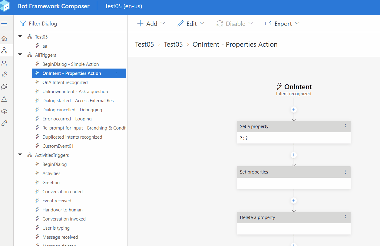Click the '? : ?' field in Set a property
The width and height of the screenshot is (380, 246).
click(x=293, y=138)
